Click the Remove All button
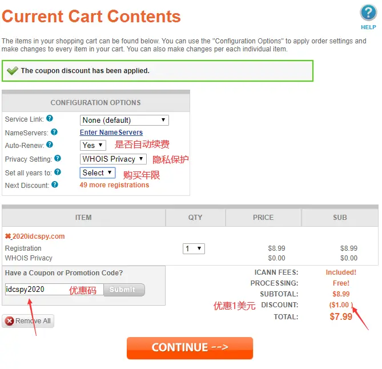Image resolution: width=382 pixels, height=369 pixels. (28, 321)
